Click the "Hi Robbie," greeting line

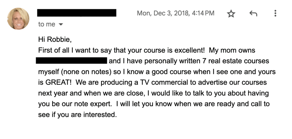coord(55,40)
